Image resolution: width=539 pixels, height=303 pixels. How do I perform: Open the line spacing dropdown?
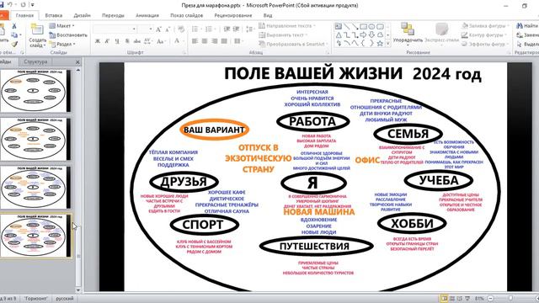click(251, 29)
